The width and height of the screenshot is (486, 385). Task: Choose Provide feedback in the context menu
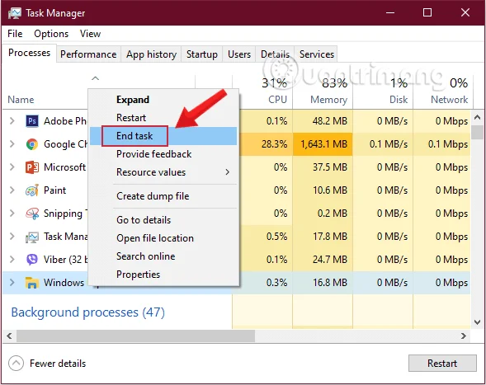(164, 154)
